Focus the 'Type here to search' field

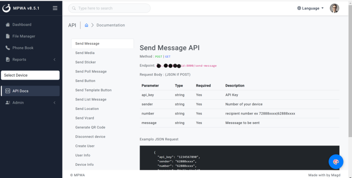coord(109,8)
